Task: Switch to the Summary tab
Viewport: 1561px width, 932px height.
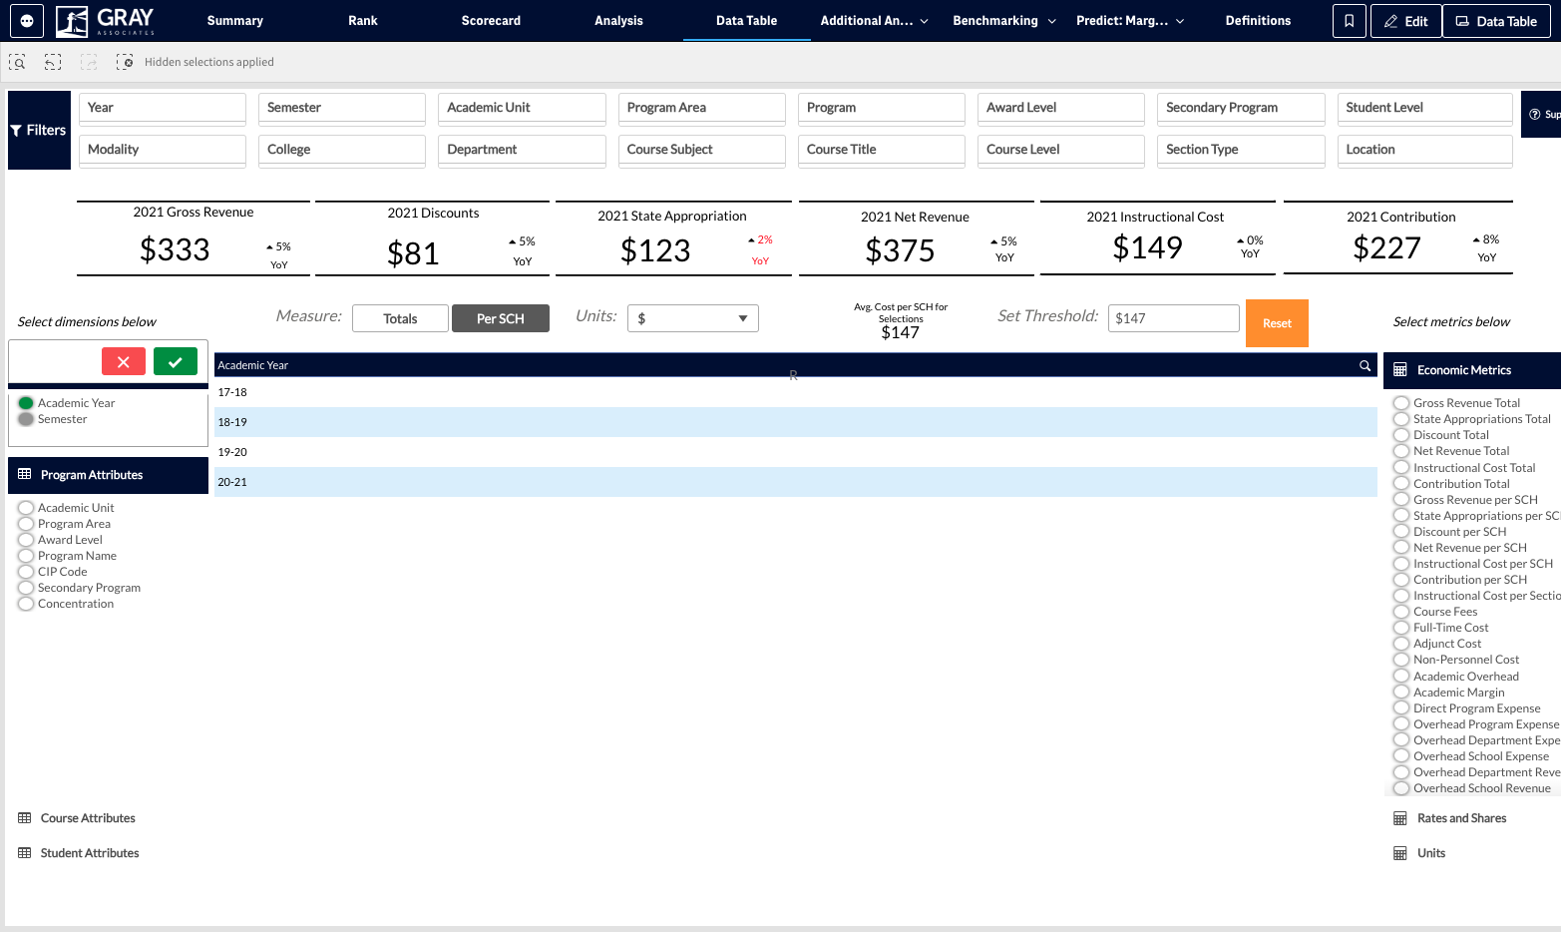Action: 235,21
